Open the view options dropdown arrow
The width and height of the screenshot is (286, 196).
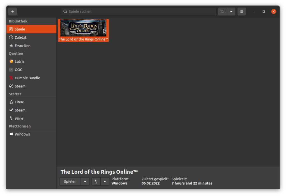point(231,11)
